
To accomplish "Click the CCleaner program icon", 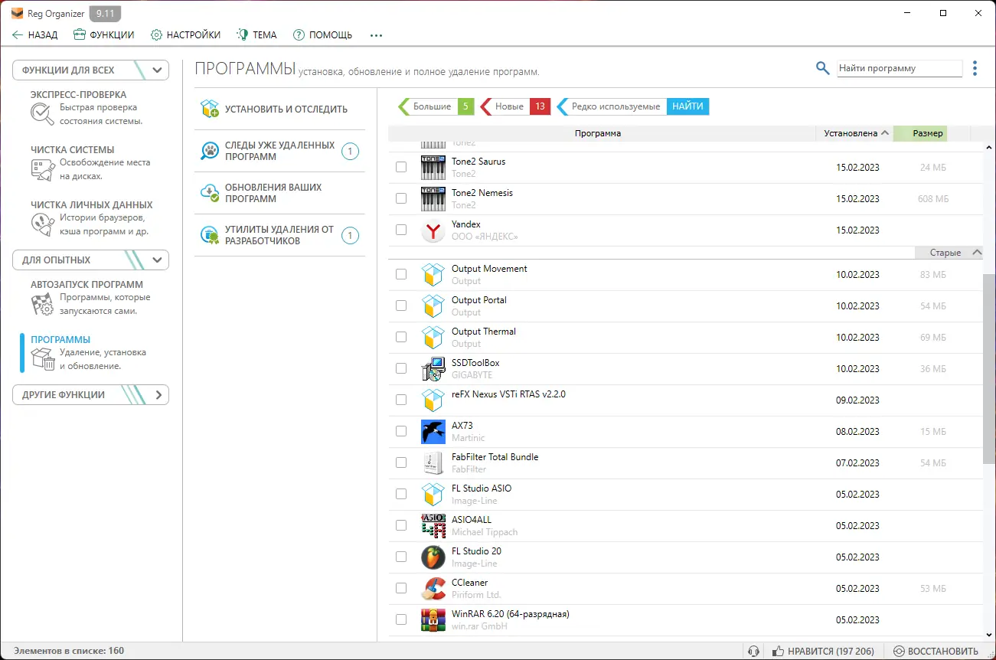I will point(433,589).
